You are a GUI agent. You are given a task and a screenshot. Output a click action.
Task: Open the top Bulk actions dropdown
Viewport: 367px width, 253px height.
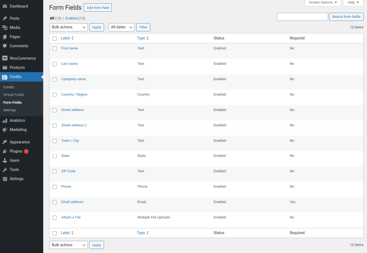(68, 27)
